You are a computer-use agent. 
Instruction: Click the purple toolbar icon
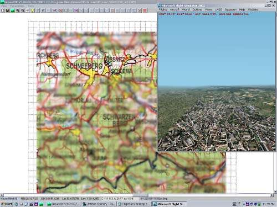point(76,10)
